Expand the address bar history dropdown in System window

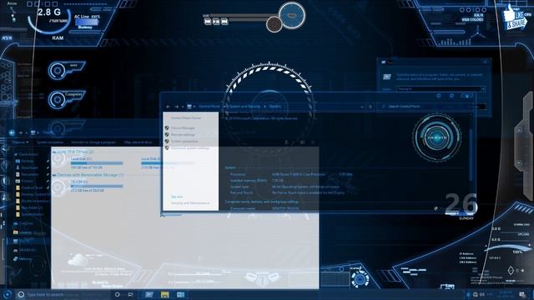362,107
